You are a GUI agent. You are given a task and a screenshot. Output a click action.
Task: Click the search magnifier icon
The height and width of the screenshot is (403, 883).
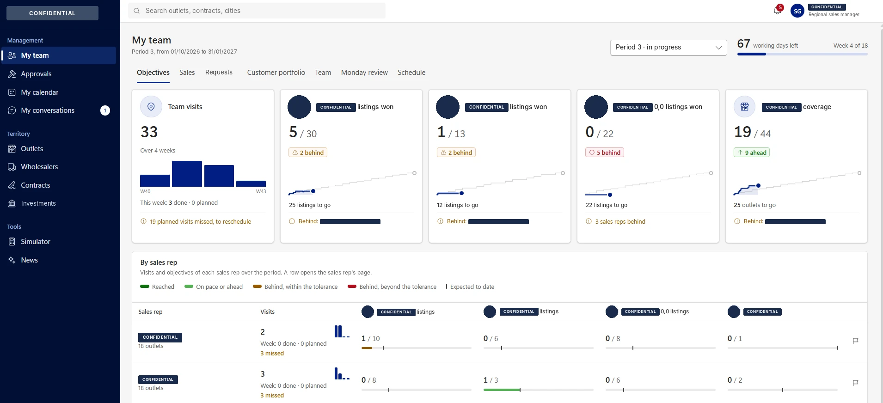click(136, 11)
